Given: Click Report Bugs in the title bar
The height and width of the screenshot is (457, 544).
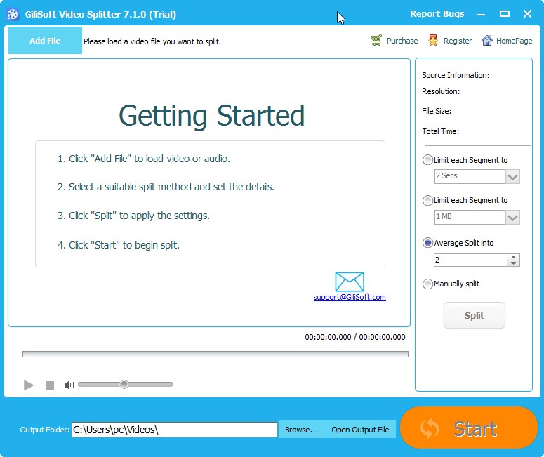Looking at the screenshot, I should click(x=437, y=14).
